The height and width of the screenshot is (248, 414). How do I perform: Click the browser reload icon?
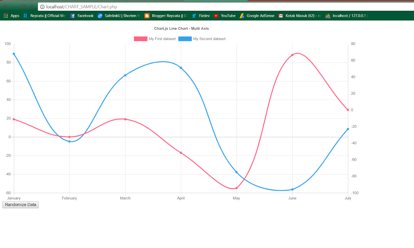(x=23, y=7)
